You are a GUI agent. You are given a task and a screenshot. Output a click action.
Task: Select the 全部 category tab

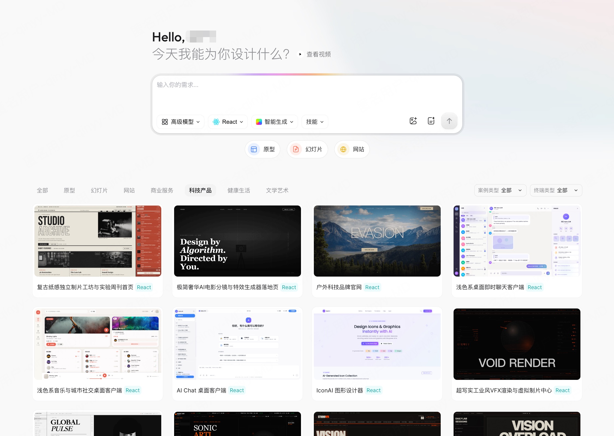42,190
